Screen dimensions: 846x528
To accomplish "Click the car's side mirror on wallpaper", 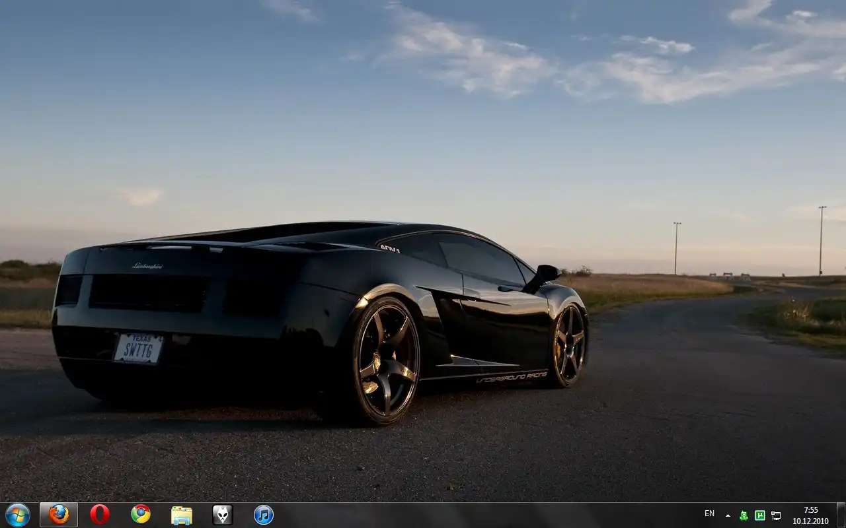I will 546,274.
